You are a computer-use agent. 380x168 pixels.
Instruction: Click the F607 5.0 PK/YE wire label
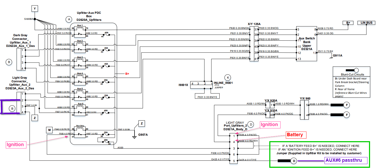tap(63, 112)
